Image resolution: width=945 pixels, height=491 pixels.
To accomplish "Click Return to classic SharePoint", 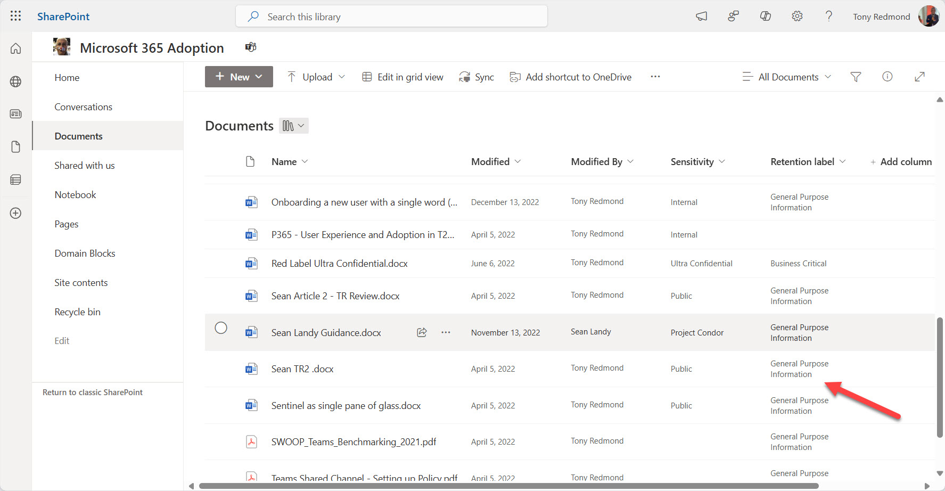I will coord(92,392).
